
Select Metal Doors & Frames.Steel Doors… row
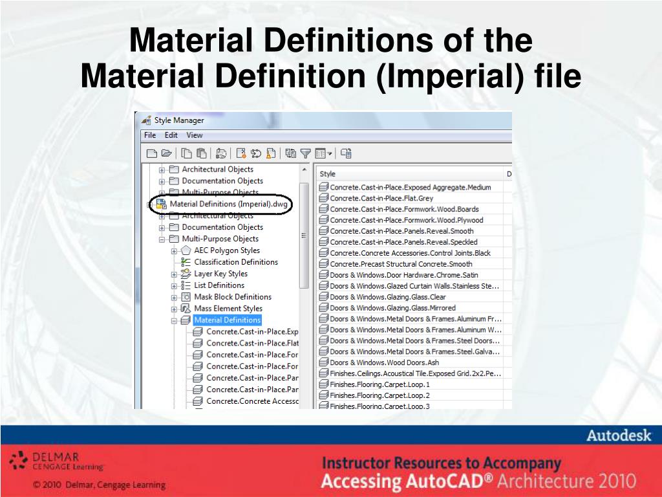click(411, 340)
